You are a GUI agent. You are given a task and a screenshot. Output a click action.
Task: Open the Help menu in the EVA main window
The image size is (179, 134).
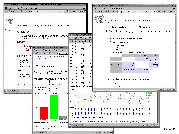[83, 8]
